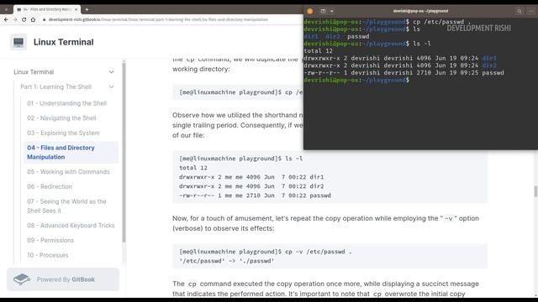Open 10 - Processes page
The height and width of the screenshot is (302, 538).
48,255
